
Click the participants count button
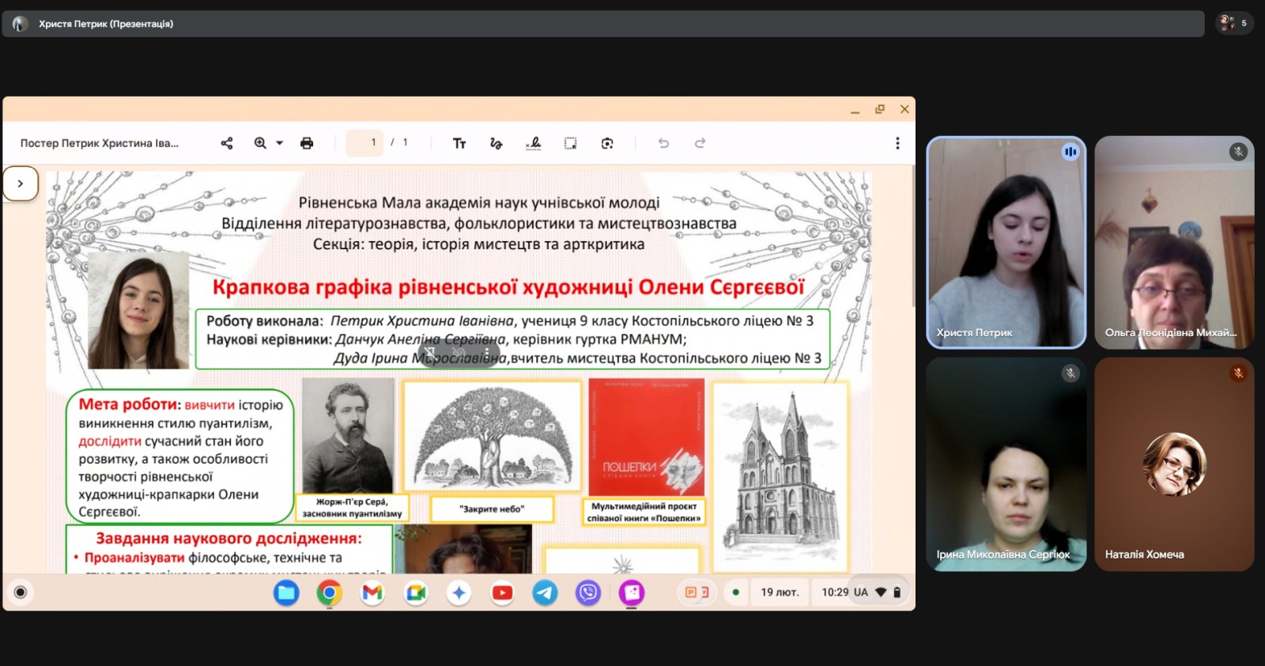coord(1233,23)
